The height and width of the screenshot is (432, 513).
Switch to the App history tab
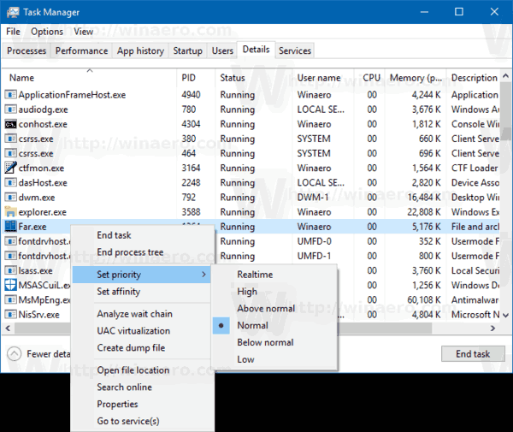[140, 50]
